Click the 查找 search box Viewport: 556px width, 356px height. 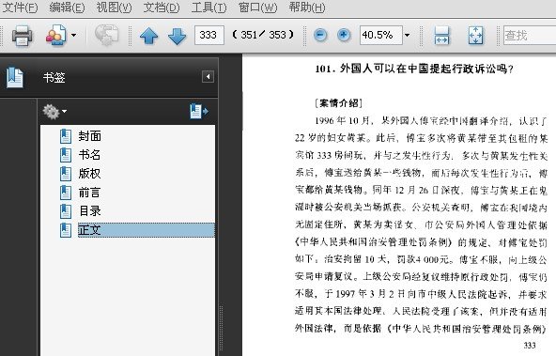(530, 35)
